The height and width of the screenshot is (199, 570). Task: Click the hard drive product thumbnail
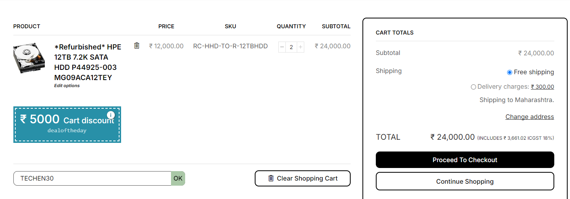[x=29, y=58]
